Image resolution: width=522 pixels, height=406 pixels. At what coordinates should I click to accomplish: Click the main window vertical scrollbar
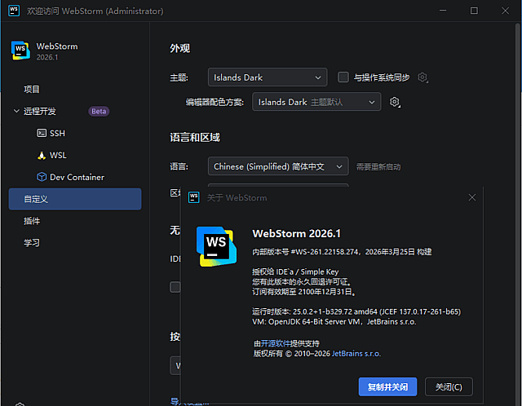point(518,213)
